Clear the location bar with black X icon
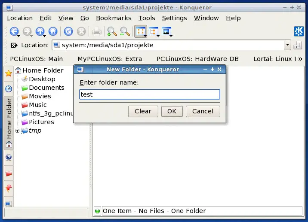 click(14, 46)
